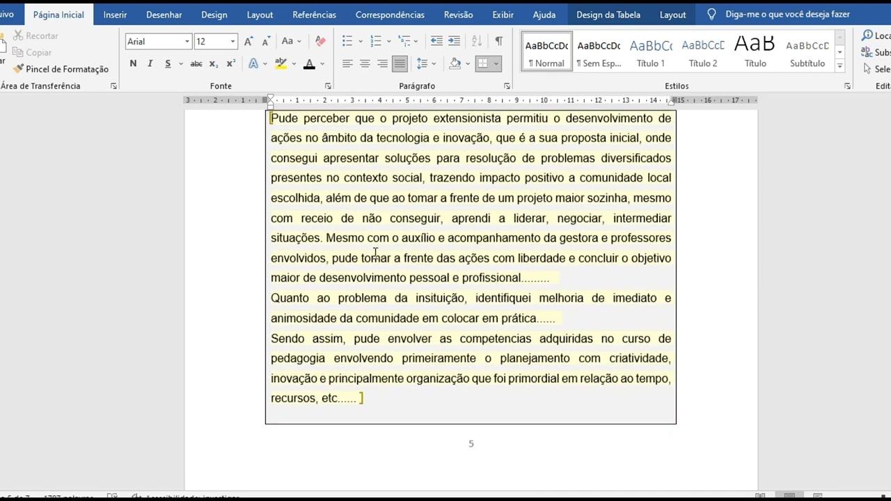Image resolution: width=891 pixels, height=501 pixels.
Task: Align text to the right
Action: (382, 64)
